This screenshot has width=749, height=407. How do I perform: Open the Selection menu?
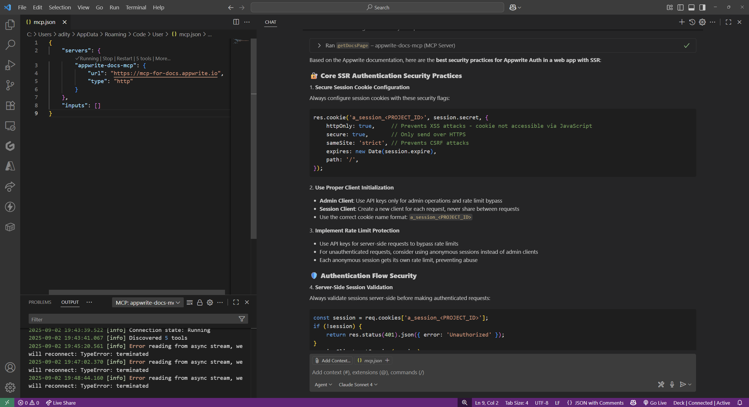click(60, 7)
